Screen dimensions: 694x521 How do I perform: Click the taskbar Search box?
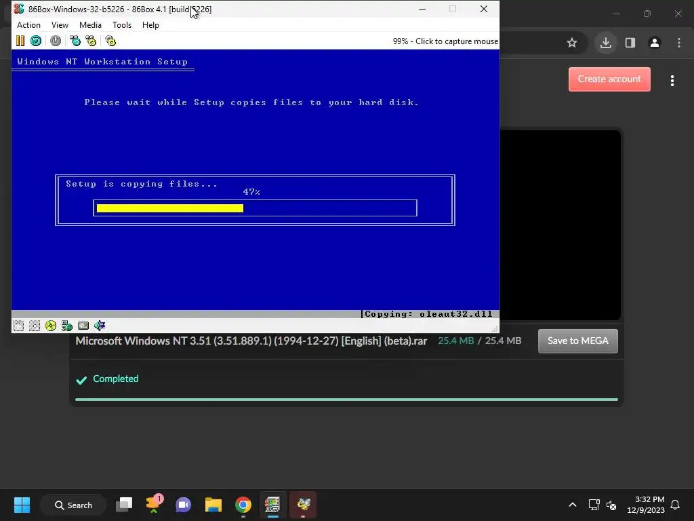73,505
